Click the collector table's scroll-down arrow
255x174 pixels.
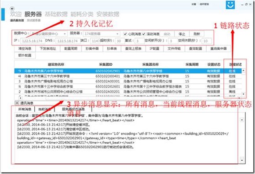(x=243, y=94)
